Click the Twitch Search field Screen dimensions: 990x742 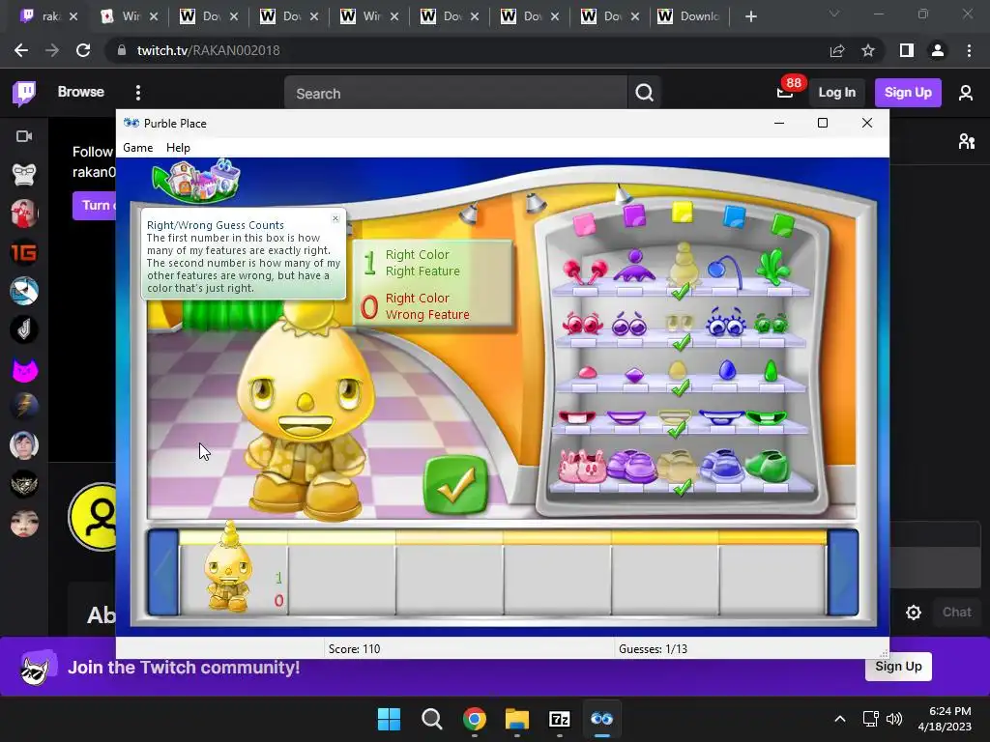[456, 94]
